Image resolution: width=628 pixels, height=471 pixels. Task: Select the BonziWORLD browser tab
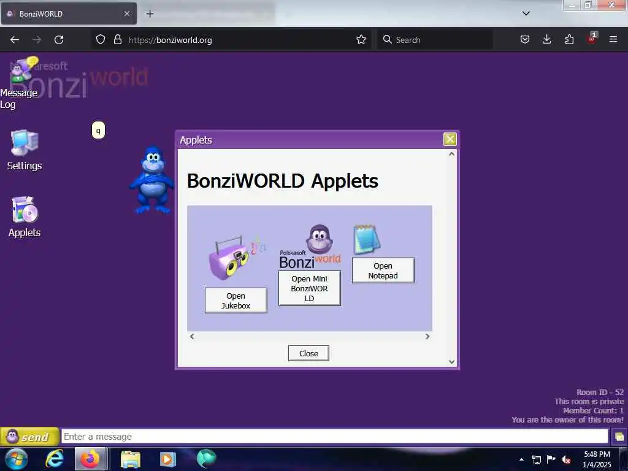tap(69, 13)
